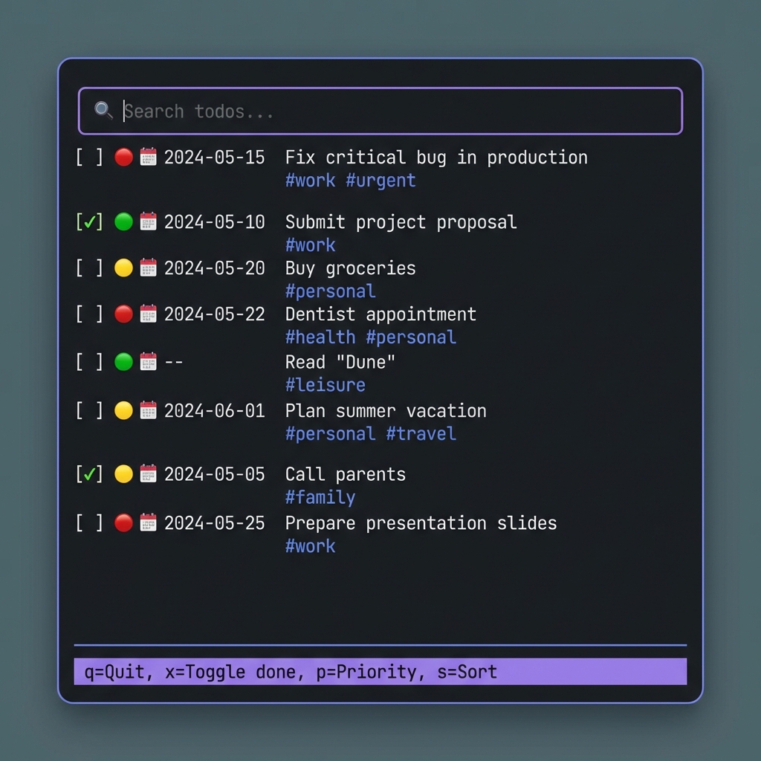The image size is (761, 761).
Task: Click #work tag under Fix critical bug
Action: (310, 181)
